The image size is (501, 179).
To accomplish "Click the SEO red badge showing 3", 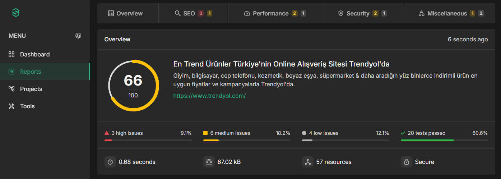I will (201, 13).
